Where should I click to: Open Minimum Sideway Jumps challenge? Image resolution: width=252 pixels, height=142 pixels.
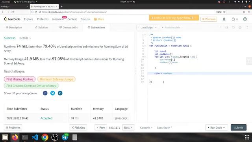point(56,79)
